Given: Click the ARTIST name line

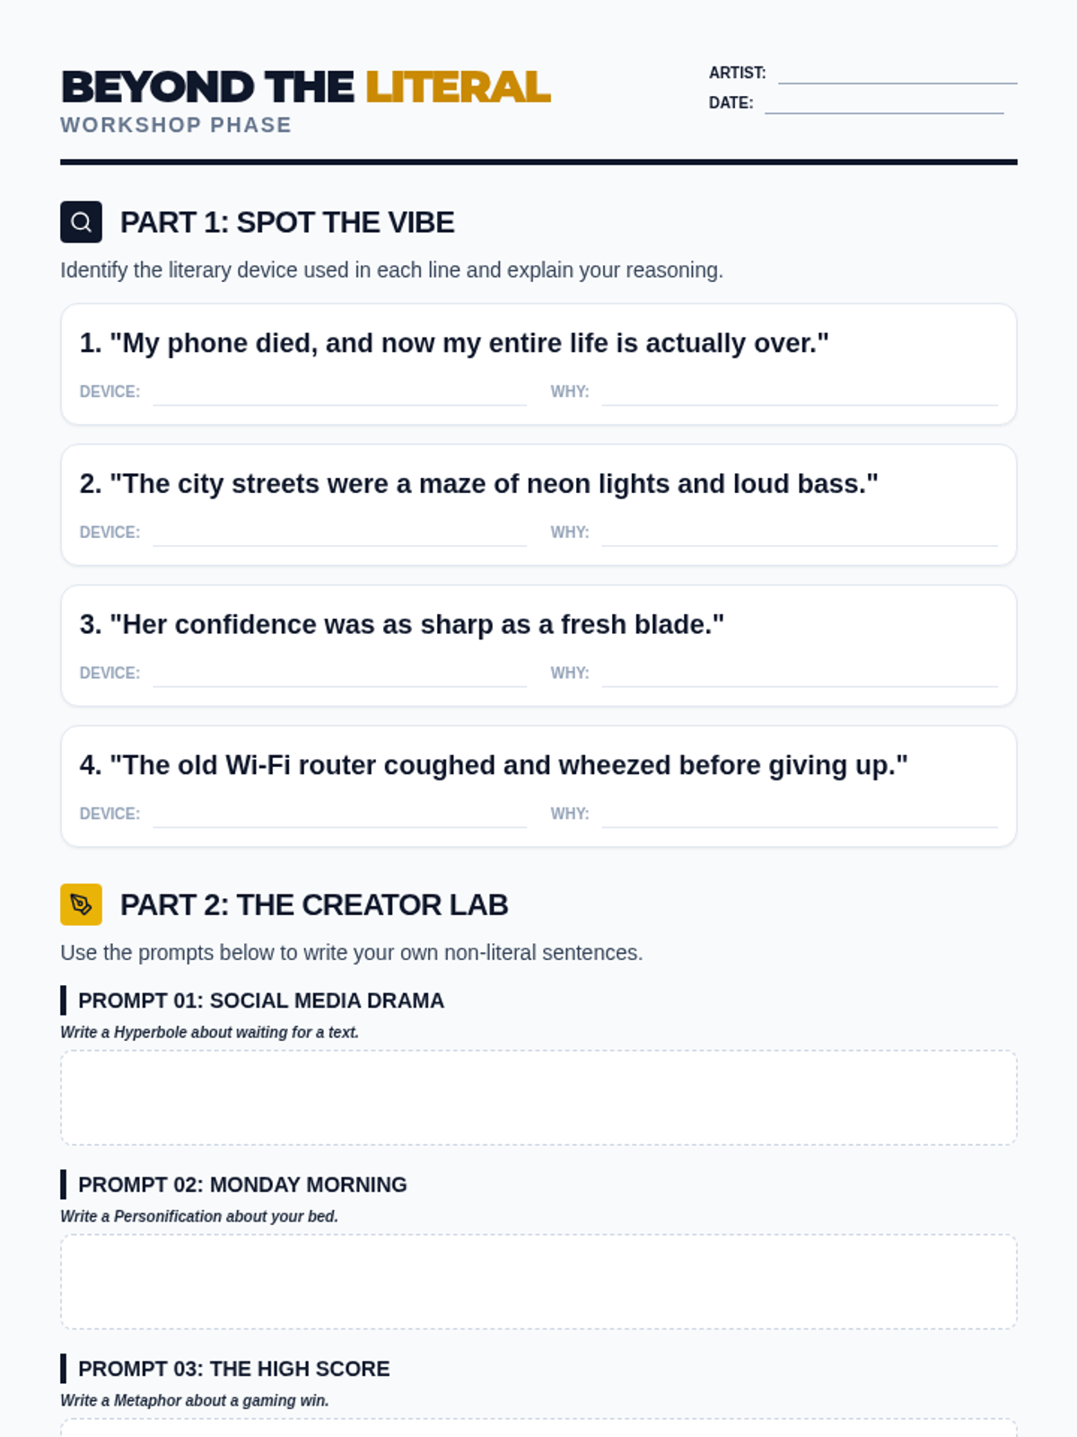Looking at the screenshot, I should (x=897, y=74).
